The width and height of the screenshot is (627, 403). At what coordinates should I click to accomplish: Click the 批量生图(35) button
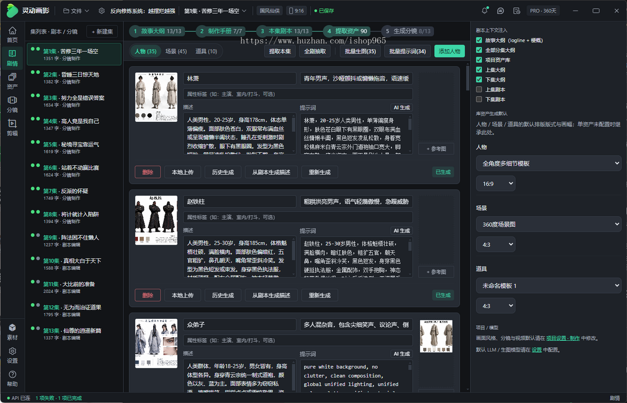coord(361,51)
